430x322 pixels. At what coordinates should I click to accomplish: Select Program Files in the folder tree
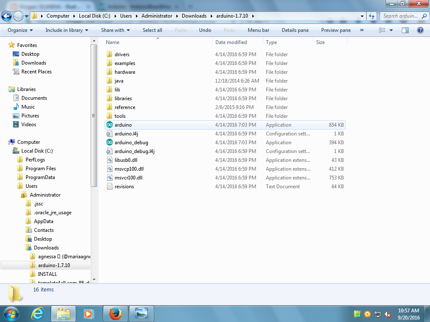[41, 169]
